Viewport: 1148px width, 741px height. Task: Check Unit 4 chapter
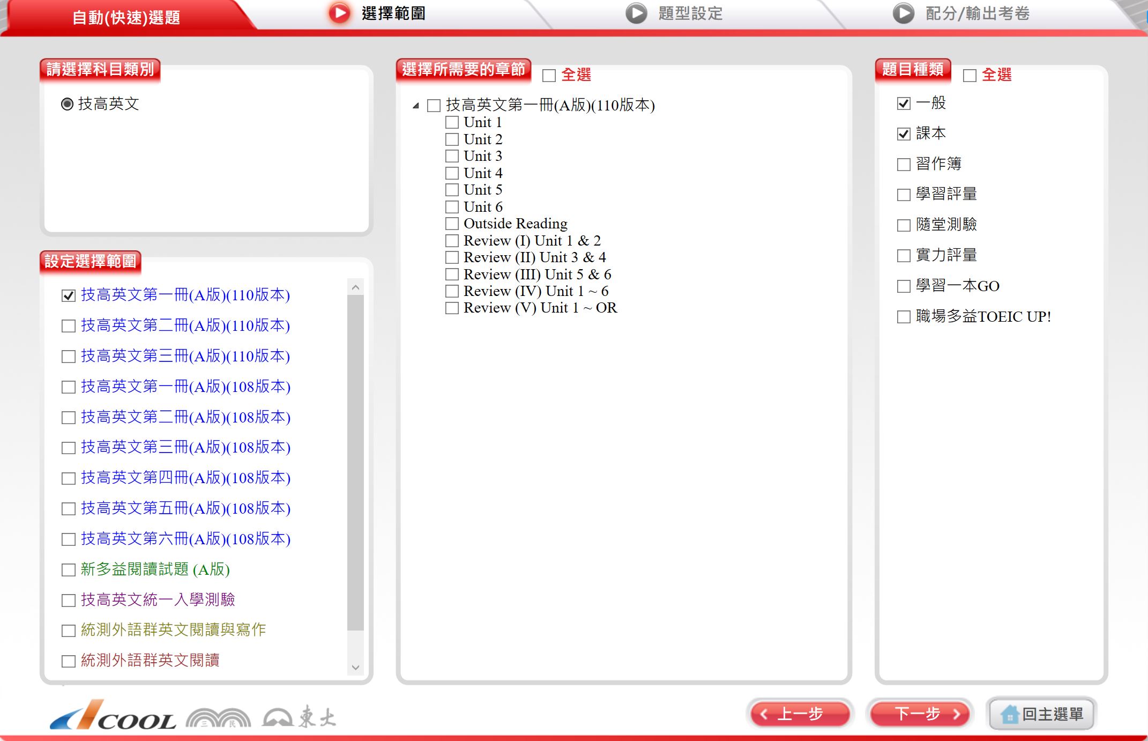tap(452, 174)
